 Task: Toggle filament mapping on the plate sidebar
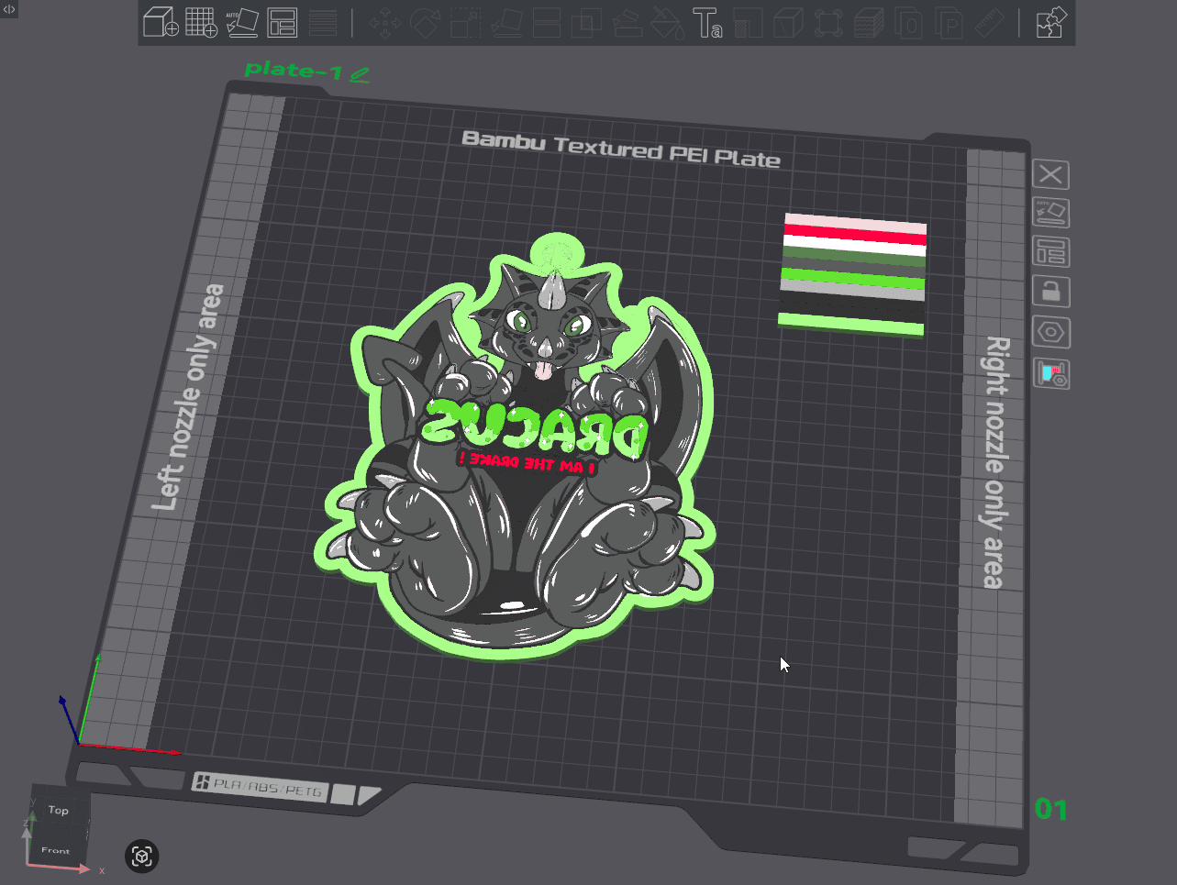tap(1050, 373)
